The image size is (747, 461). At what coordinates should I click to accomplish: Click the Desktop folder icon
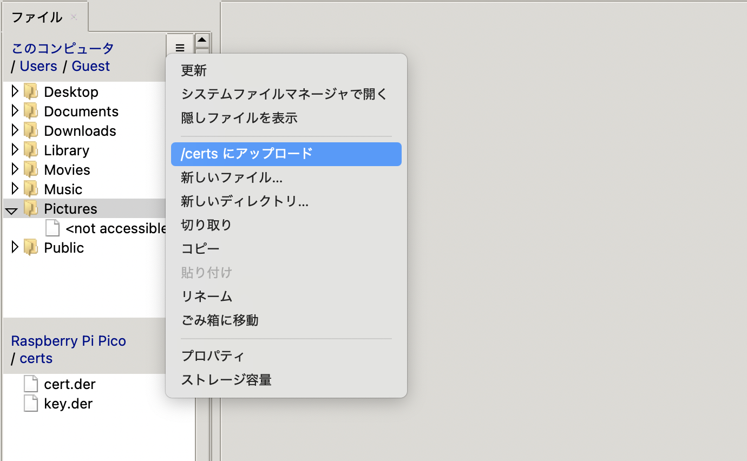(x=31, y=92)
